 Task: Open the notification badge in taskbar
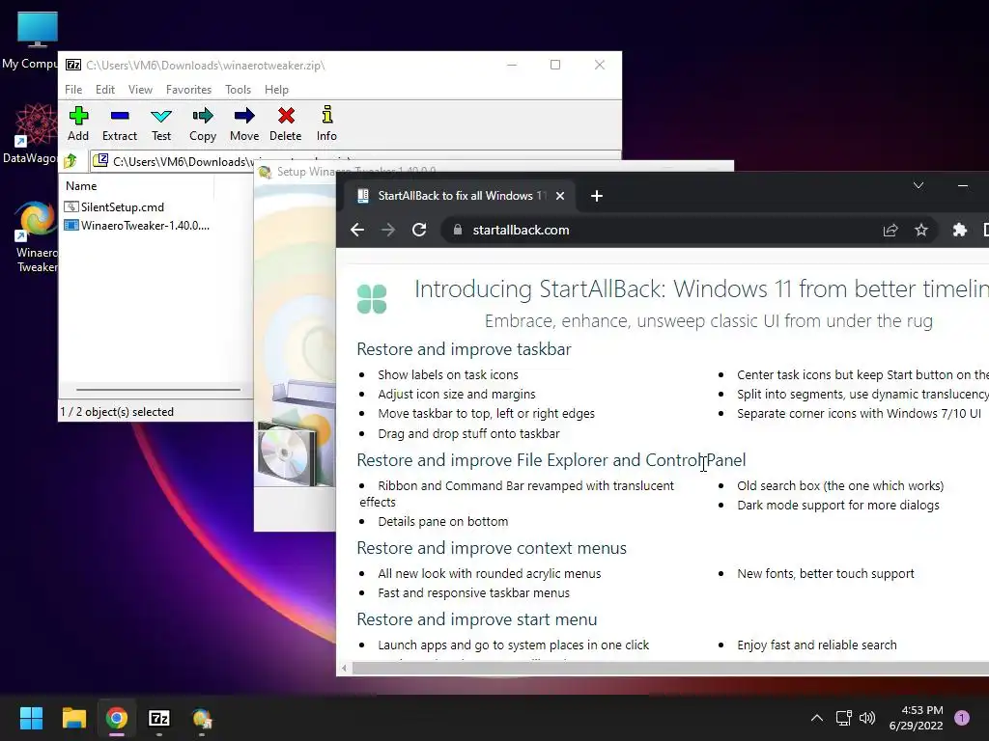tap(962, 718)
